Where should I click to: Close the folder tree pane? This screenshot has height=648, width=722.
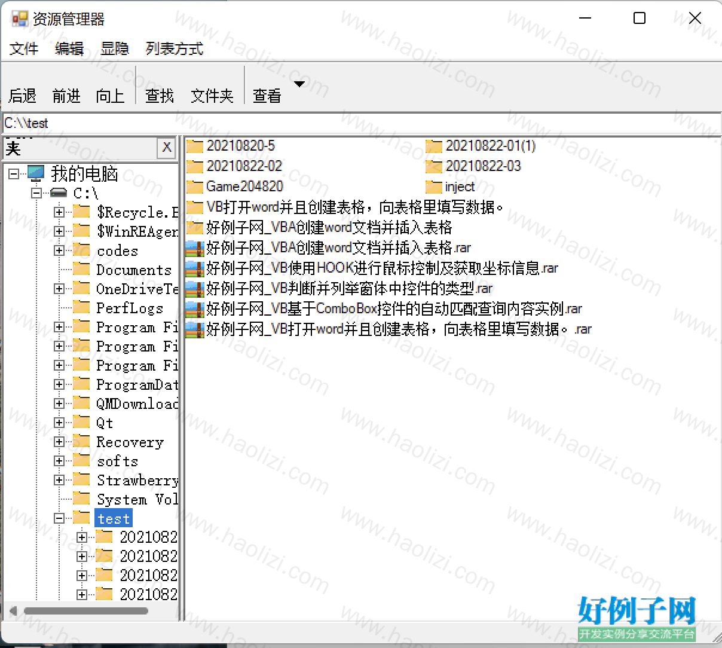pos(167,147)
